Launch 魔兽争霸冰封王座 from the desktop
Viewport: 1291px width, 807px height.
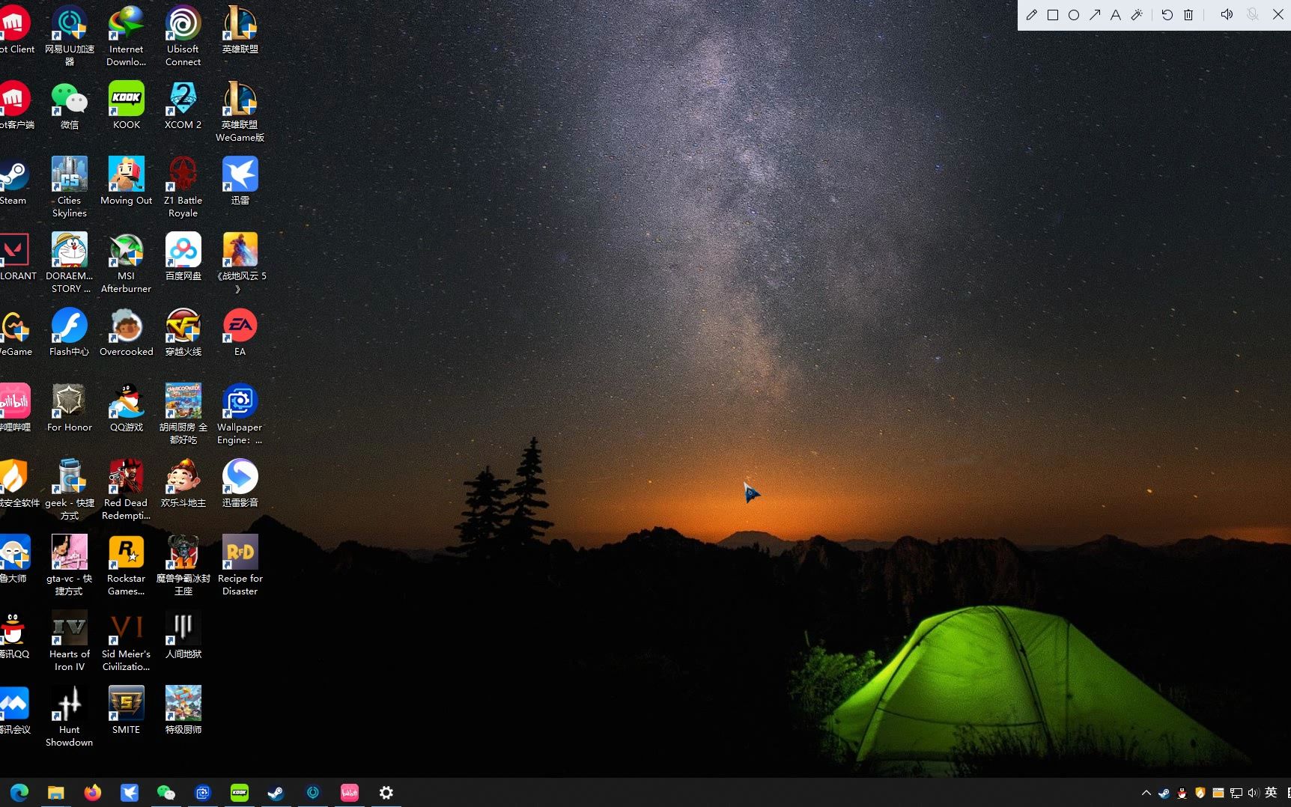pos(183,565)
